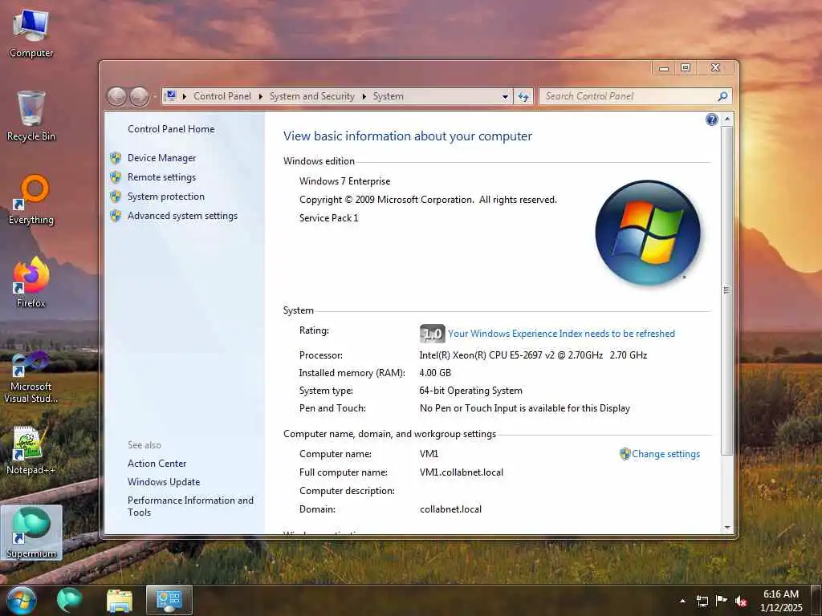Expand the arrow after System and Security

coord(364,96)
